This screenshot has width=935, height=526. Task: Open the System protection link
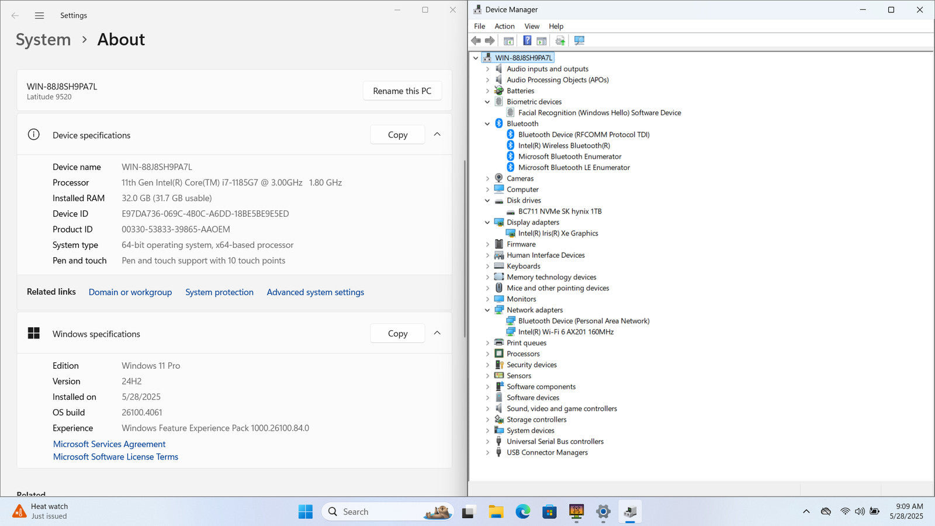[x=219, y=292]
